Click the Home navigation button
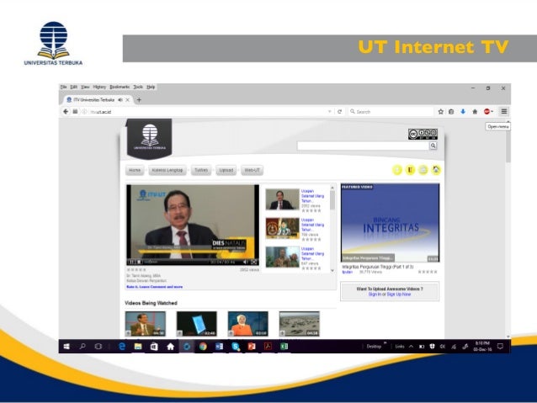The image size is (537, 403). pos(135,170)
